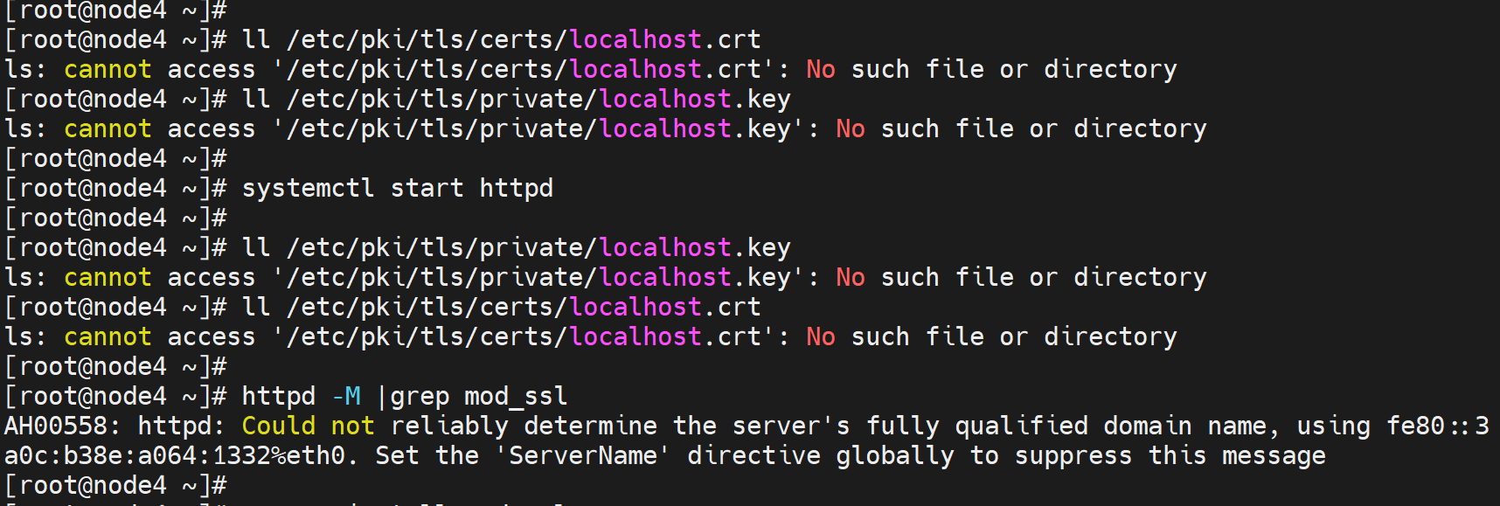Click the yellow 'Could not' warning text

[x=308, y=426]
